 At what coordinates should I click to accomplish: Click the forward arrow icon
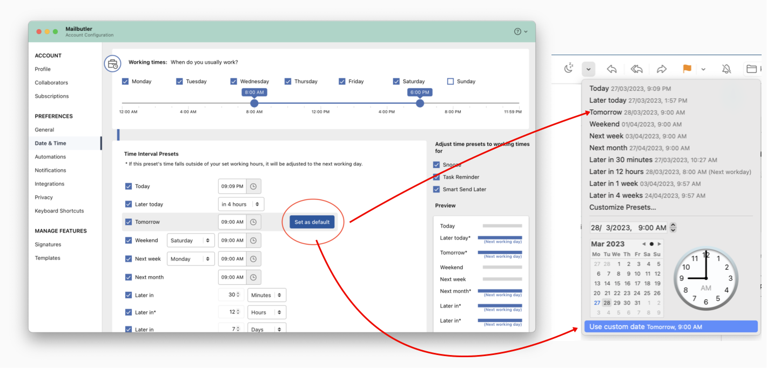pos(662,69)
